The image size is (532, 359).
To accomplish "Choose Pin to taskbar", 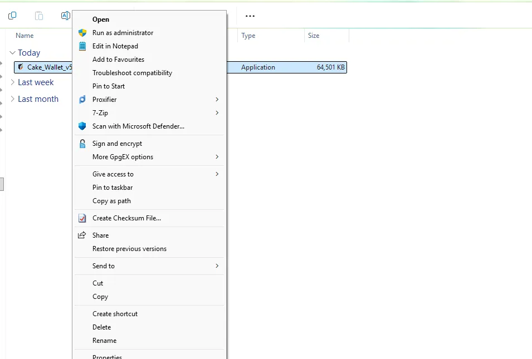I will (149, 188).
